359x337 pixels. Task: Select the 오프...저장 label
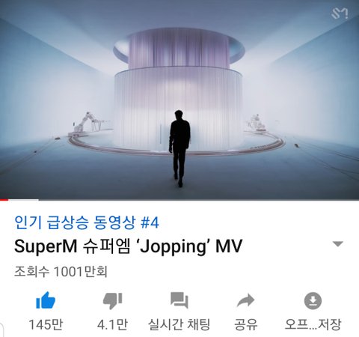click(x=313, y=325)
